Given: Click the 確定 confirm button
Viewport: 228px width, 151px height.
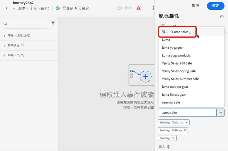Looking at the screenshot, I should pyautogui.click(x=216, y=6).
